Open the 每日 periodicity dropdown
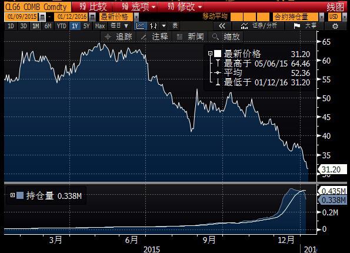350x253 pixels. click(x=119, y=26)
